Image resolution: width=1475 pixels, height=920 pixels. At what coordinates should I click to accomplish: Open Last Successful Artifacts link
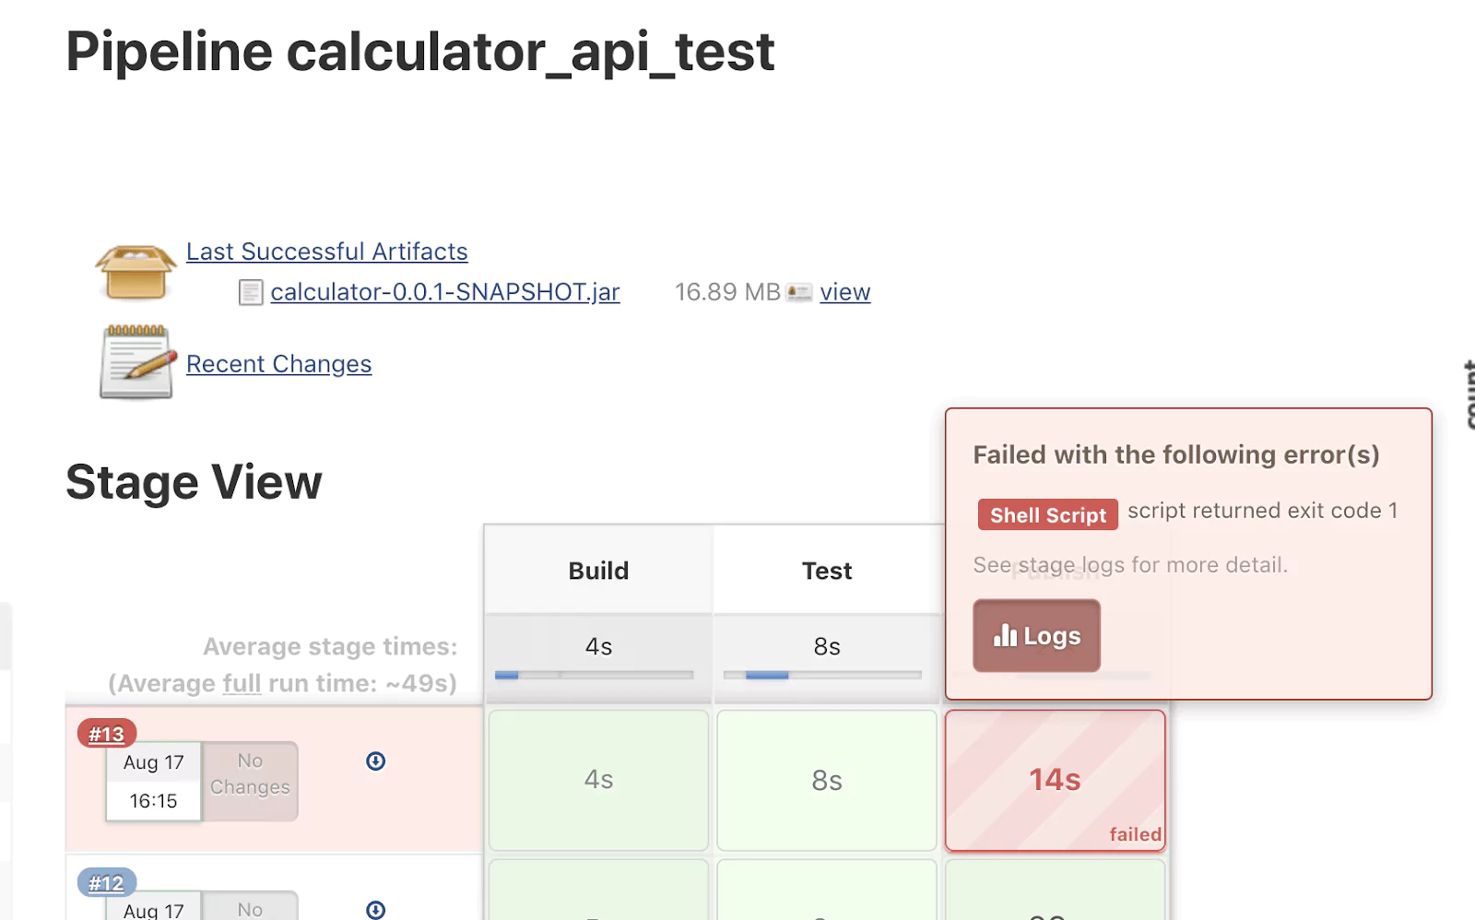[x=327, y=252]
